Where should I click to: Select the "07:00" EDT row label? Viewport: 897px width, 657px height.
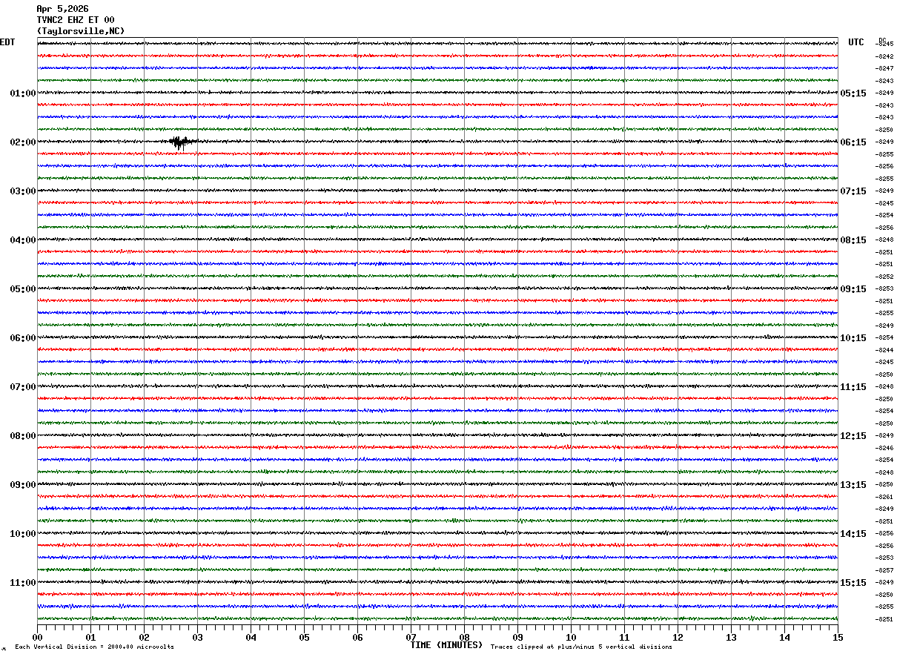coord(22,387)
